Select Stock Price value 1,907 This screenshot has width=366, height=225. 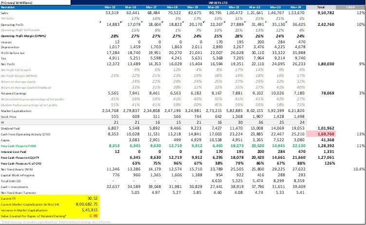coord(258,116)
